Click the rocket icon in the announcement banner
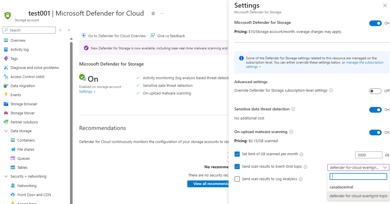The height and width of the screenshot is (204, 390). point(86,48)
